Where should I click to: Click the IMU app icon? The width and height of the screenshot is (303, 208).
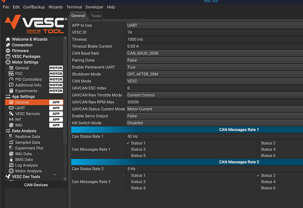pyautogui.click(x=11, y=125)
